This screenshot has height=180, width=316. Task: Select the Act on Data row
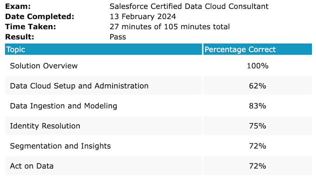[158, 166]
